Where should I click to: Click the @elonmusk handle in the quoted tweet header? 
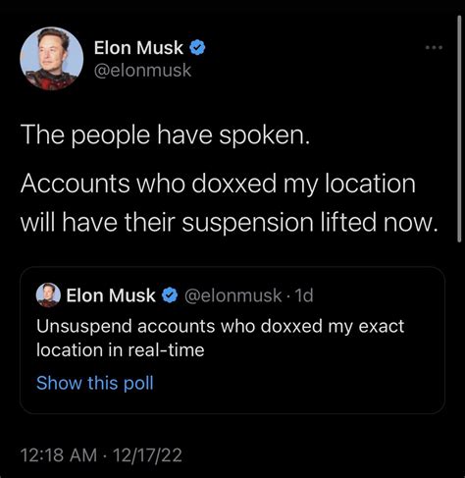pos(232,295)
